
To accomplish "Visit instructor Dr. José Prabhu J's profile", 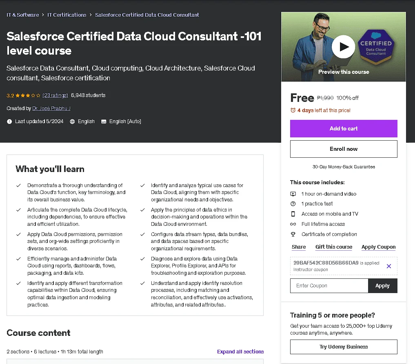I will [51, 108].
